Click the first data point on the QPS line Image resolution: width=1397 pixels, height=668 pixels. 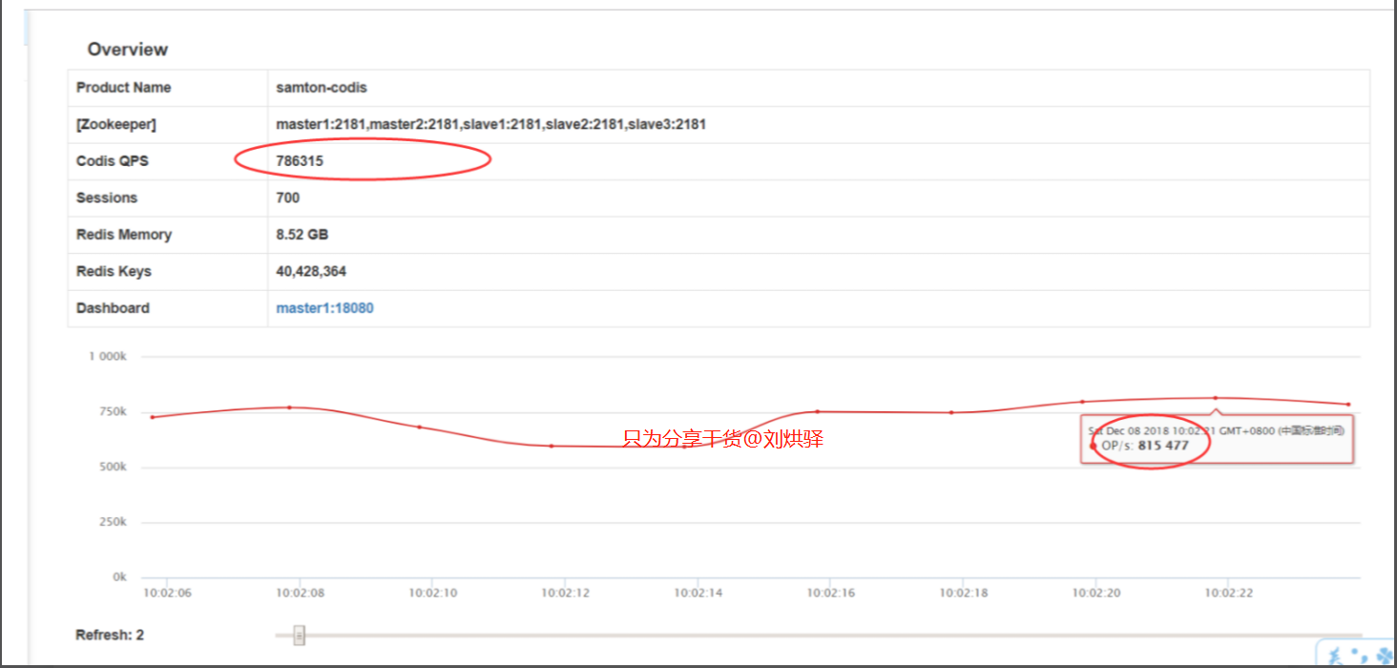153,417
